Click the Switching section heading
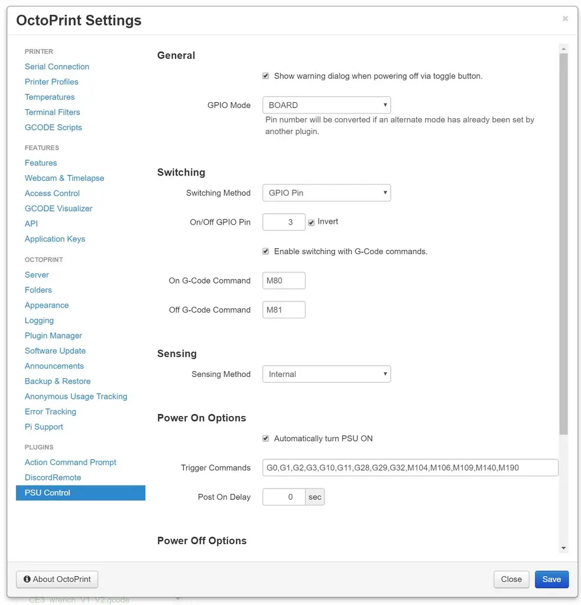The height and width of the screenshot is (605, 581). point(181,173)
